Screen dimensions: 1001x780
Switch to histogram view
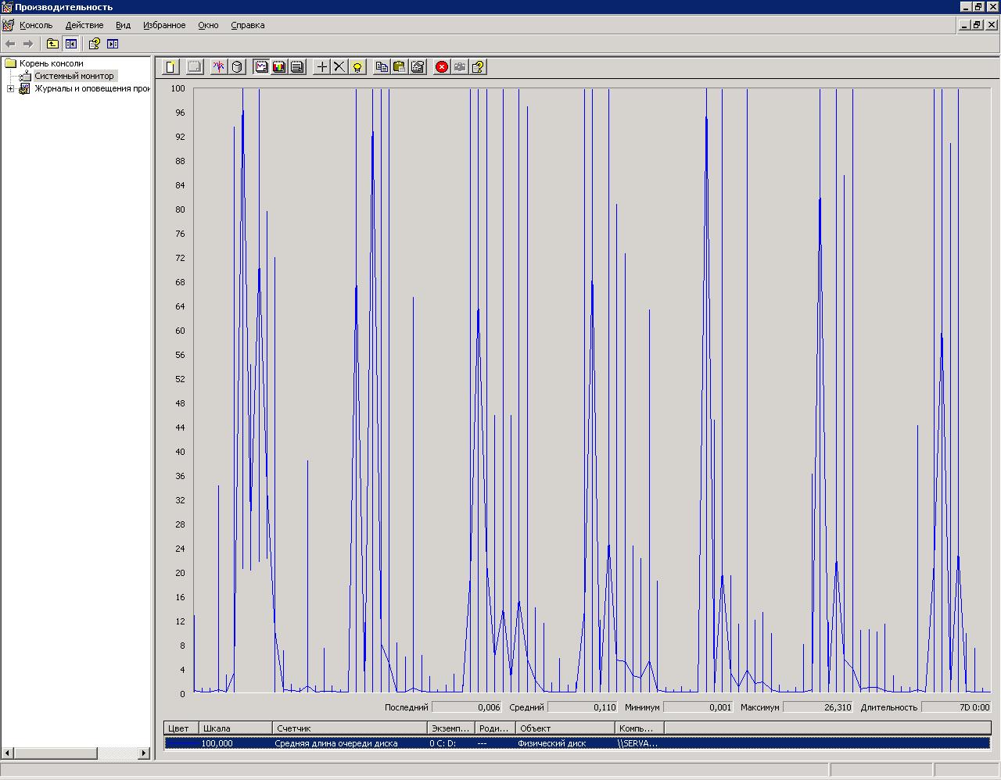point(279,67)
